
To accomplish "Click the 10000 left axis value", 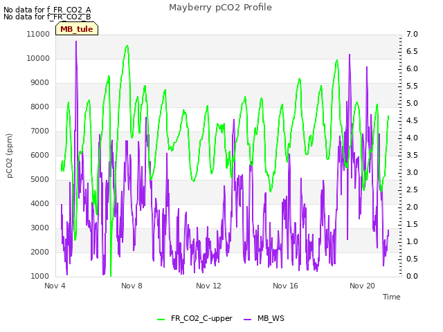I will (38, 58).
